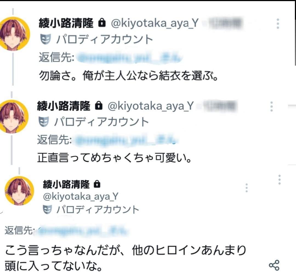
Task: Click the lock icon in the bottom tweet
Action: pyautogui.click(x=97, y=185)
